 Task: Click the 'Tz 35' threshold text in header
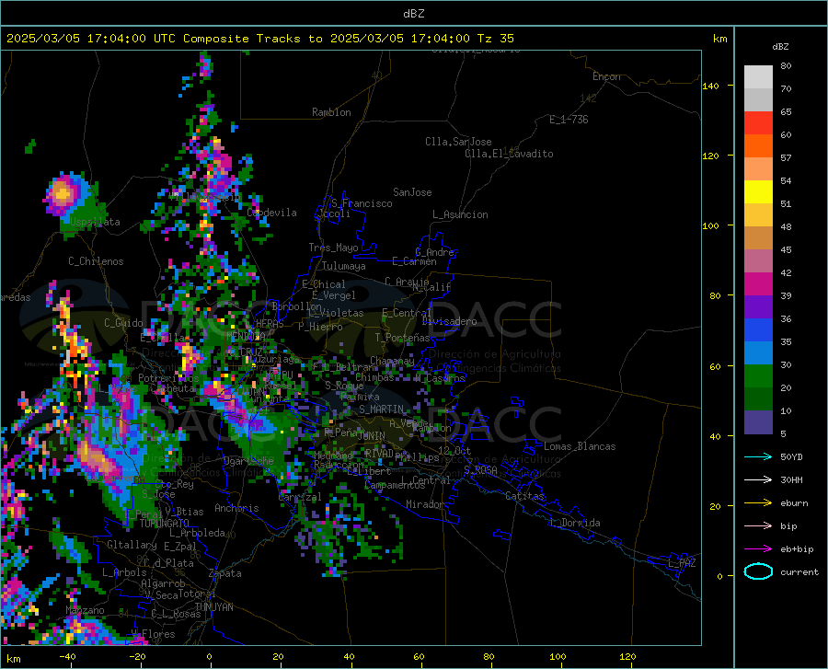pos(495,38)
